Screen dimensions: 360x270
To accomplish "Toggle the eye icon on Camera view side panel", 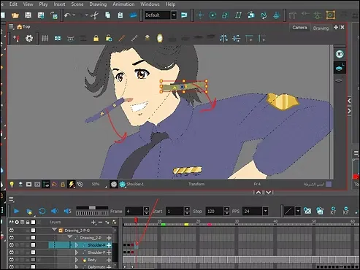I will [340, 54].
